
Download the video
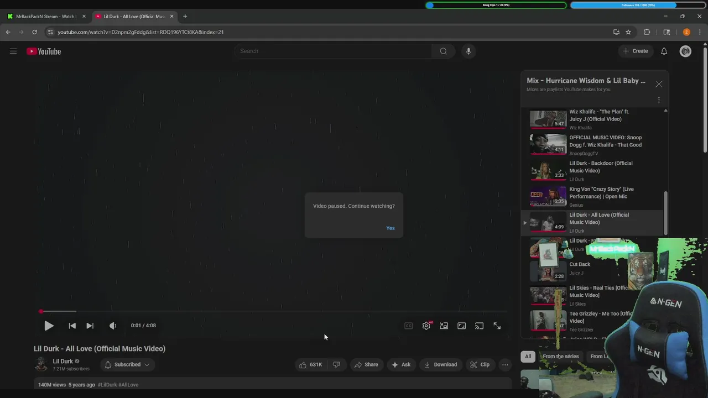441,364
